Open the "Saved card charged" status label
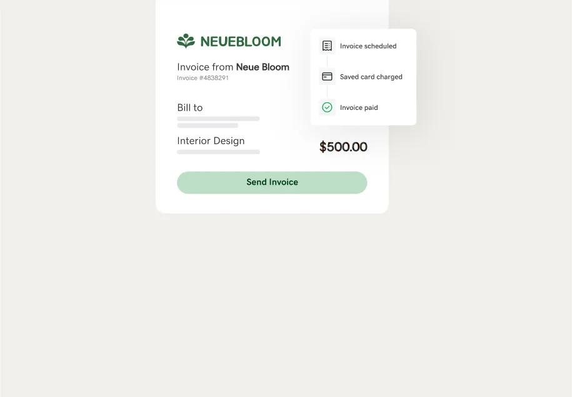 (371, 77)
